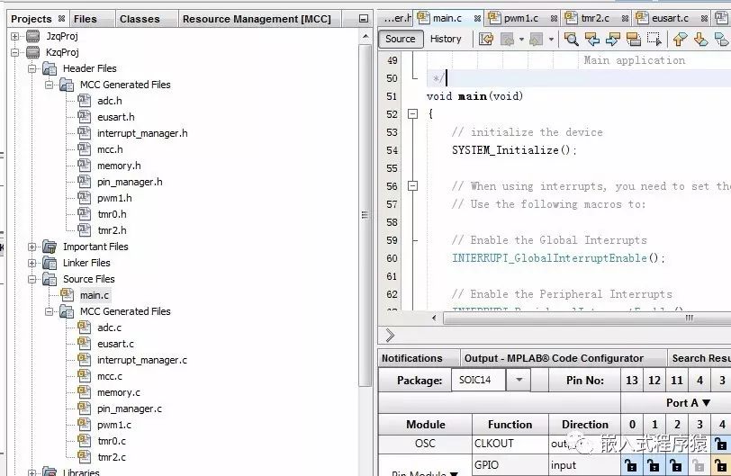Click Next Bookmark down-arrow icon

click(x=700, y=39)
